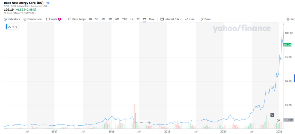Click the S split event marker
Screen dimensions: 295x134
(x=272, y=115)
